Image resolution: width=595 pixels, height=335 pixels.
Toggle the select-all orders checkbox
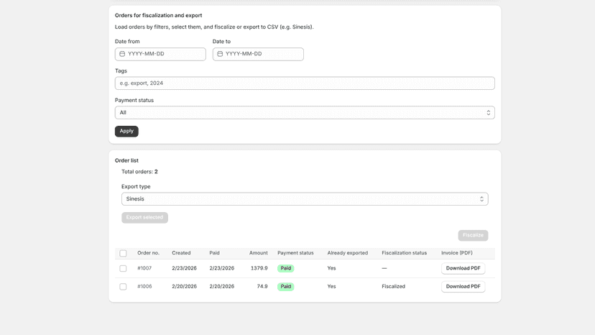(x=123, y=253)
